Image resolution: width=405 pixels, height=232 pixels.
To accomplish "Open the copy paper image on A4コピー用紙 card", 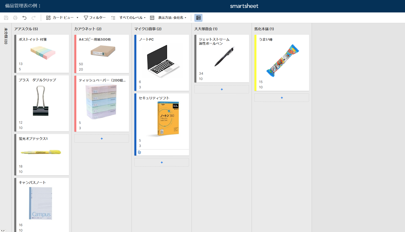I will [103, 51].
